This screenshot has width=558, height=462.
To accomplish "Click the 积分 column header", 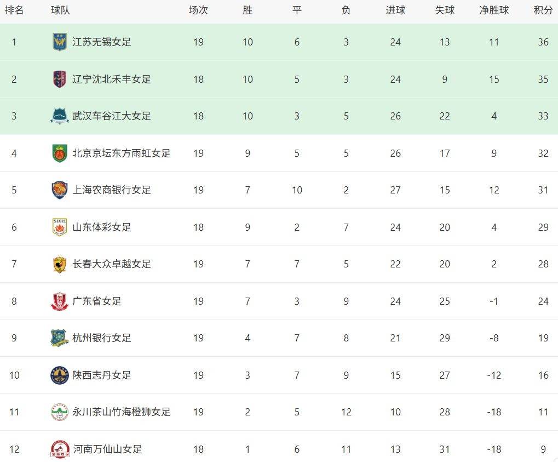I will [x=543, y=10].
